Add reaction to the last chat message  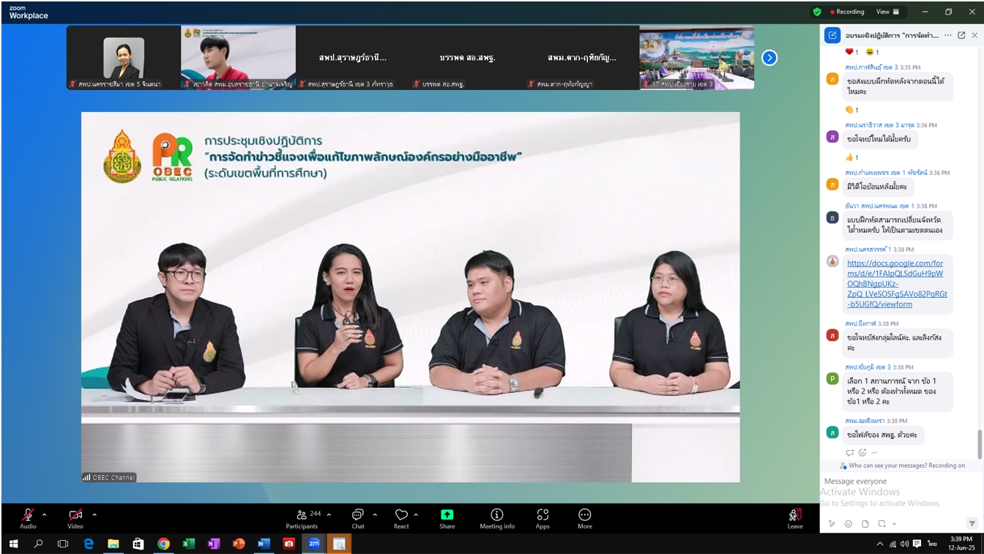pos(862,452)
